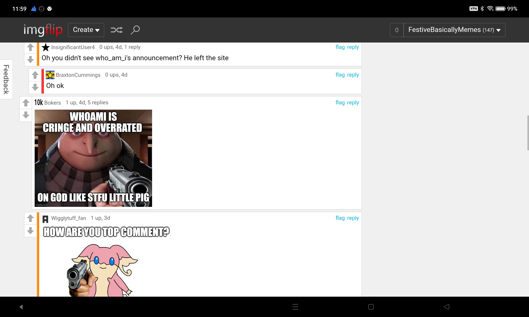Tap the Android home square button

(371, 307)
